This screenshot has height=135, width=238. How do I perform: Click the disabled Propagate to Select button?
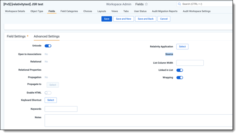point(53,85)
